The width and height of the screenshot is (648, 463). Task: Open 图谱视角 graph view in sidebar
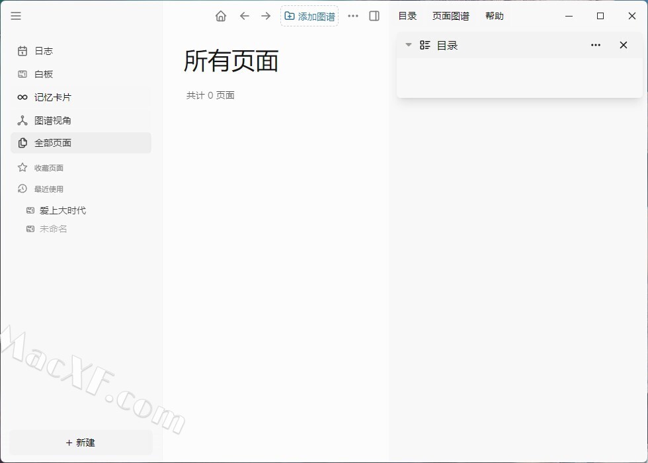click(81, 120)
